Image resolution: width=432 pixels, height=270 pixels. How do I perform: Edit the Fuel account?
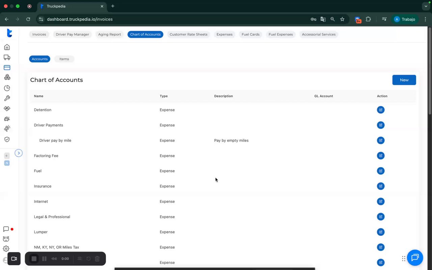click(381, 171)
